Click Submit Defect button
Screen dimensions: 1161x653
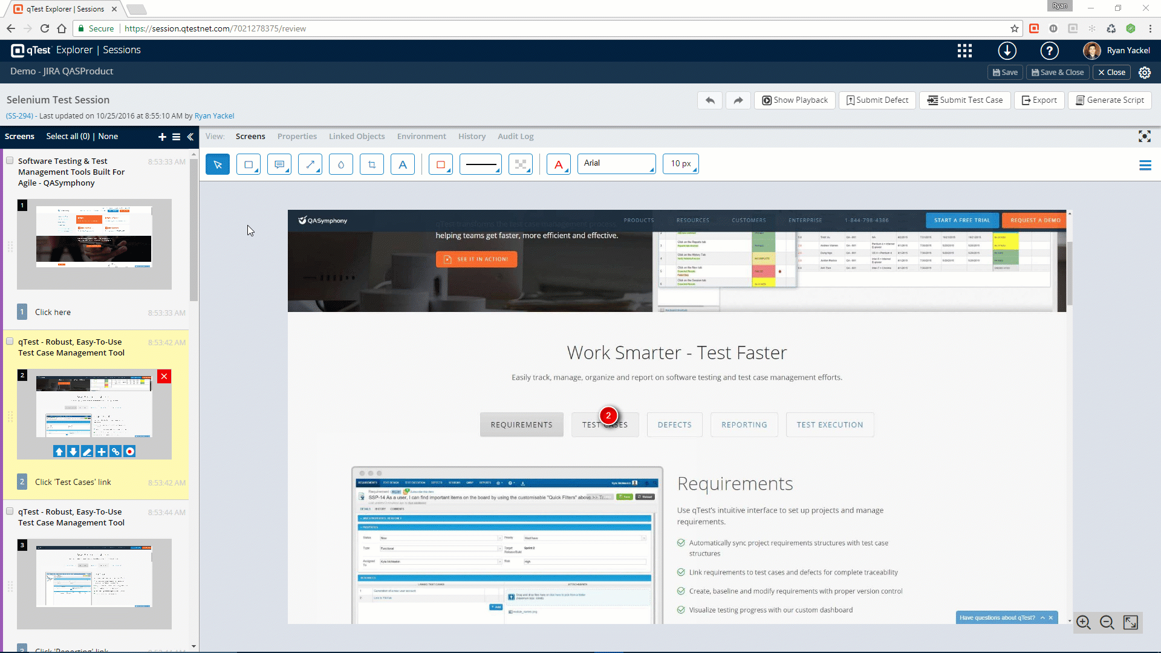(877, 100)
